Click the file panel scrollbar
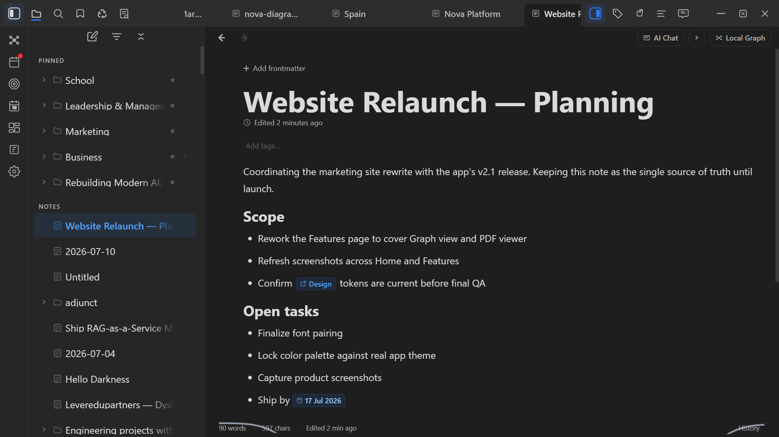 pos(202,60)
